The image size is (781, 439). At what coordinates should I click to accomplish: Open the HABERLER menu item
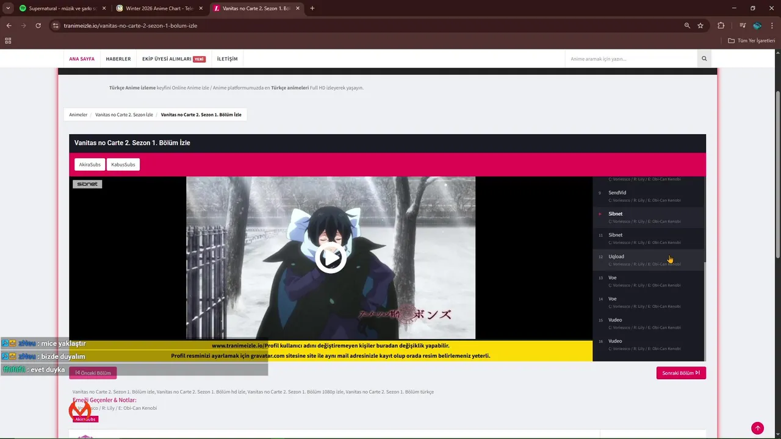coord(118,59)
